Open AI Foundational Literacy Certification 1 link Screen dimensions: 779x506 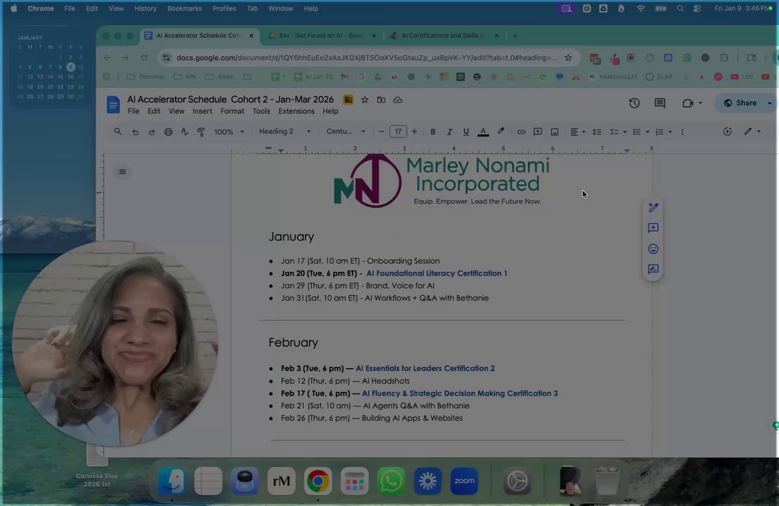436,273
